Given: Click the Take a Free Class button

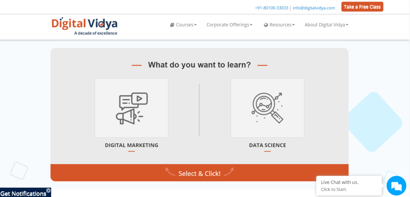Looking at the screenshot, I should pyautogui.click(x=362, y=7).
